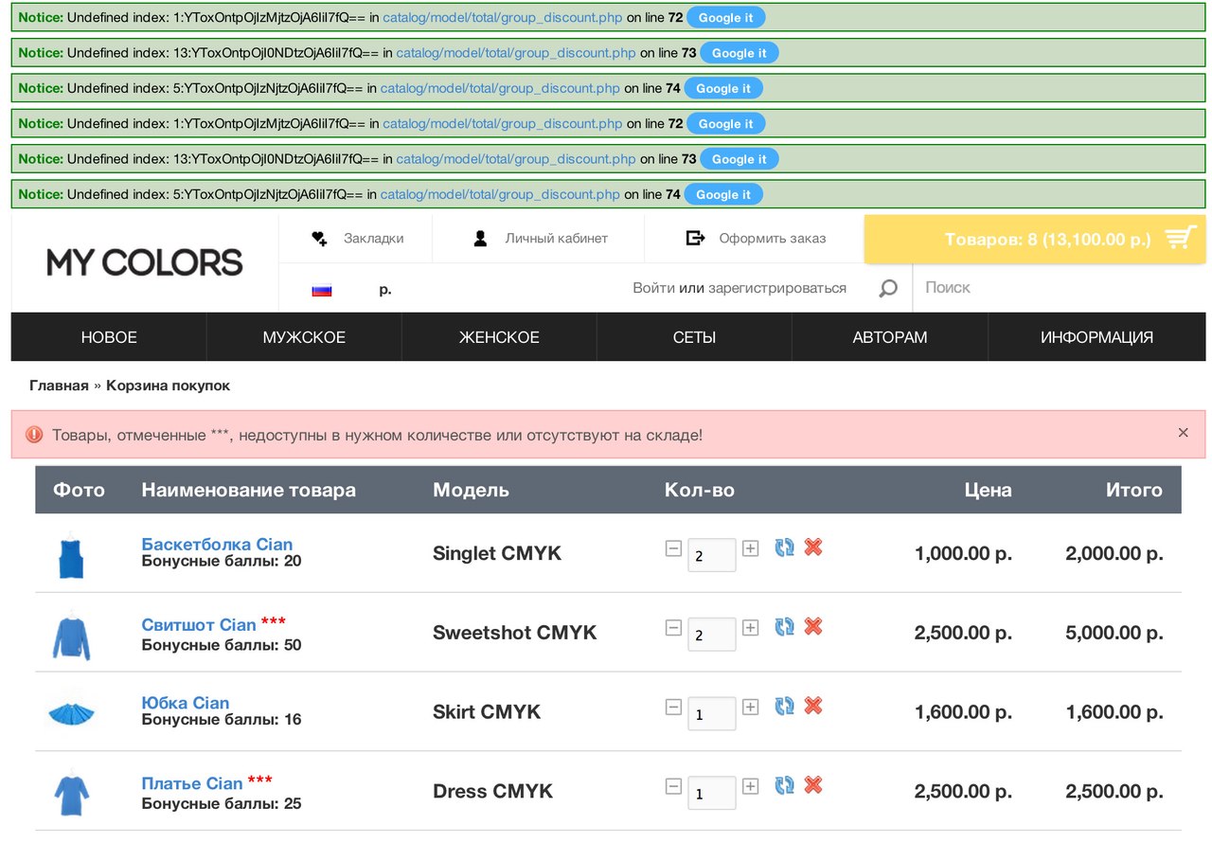This screenshot has width=1212, height=843.
Task: Open the НОВОЕ menu
Action: (x=109, y=337)
